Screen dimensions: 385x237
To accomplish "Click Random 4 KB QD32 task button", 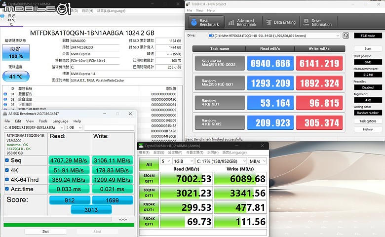I will coord(220,122).
